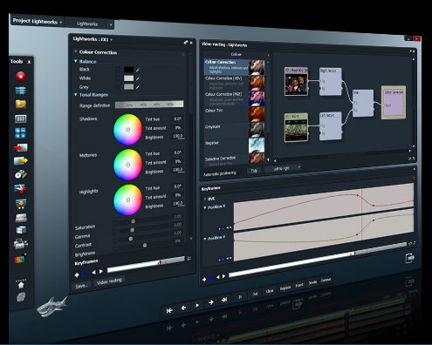Mark Out point with the Out button
The width and height of the screenshot is (432, 345).
coord(255,294)
